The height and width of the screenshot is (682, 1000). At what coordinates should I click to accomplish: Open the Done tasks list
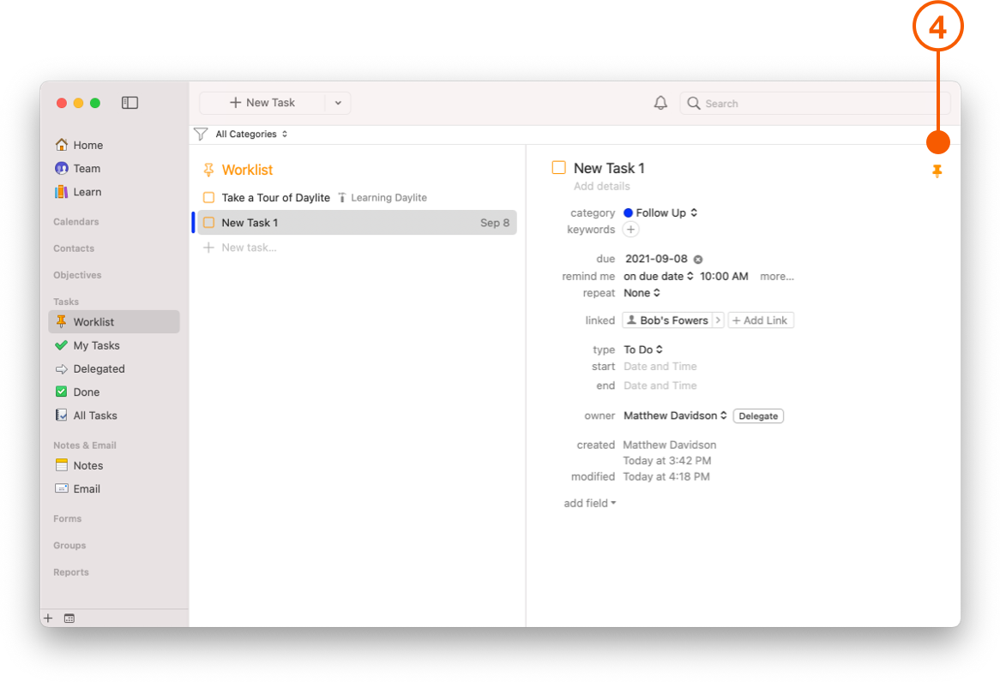(85, 392)
